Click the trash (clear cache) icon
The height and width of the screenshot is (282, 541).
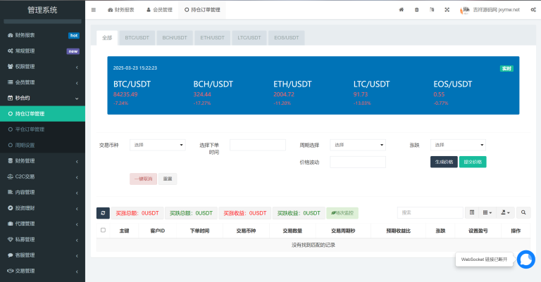[416, 10]
